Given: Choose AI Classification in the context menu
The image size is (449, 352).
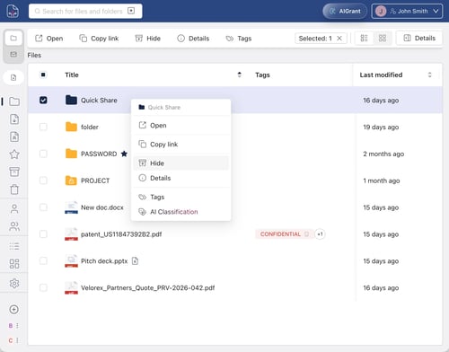Looking at the screenshot, I should pyautogui.click(x=181, y=212).
